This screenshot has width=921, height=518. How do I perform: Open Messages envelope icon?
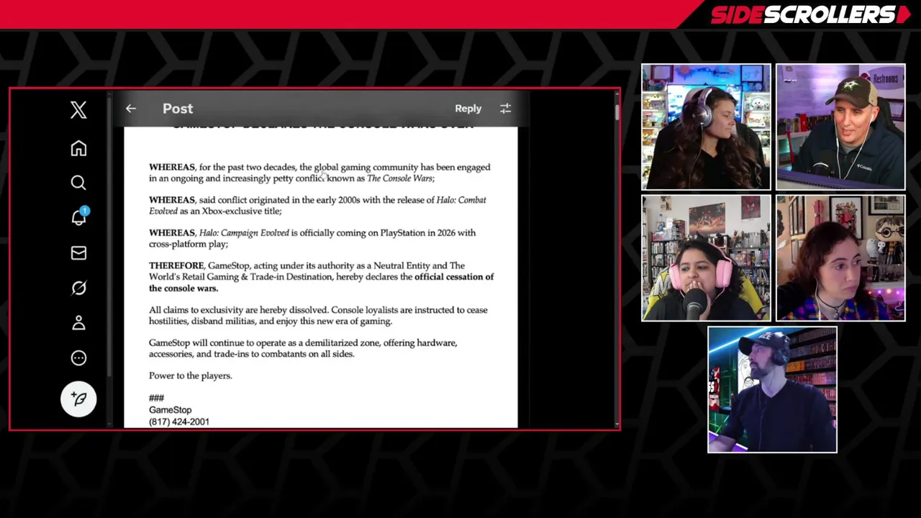point(78,253)
